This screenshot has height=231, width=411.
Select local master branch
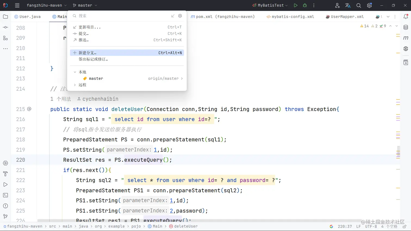point(127,78)
